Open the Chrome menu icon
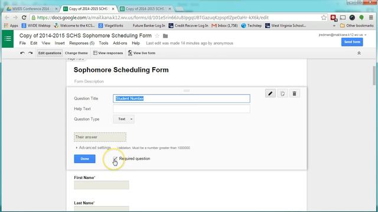 tap(371, 18)
